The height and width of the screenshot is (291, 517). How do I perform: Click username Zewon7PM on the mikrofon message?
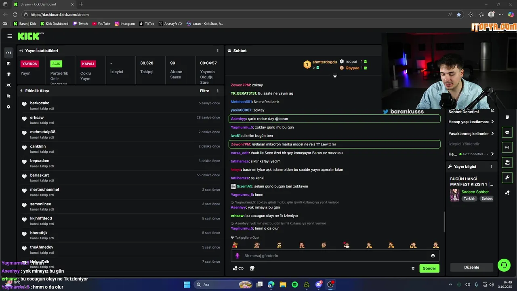[241, 144]
